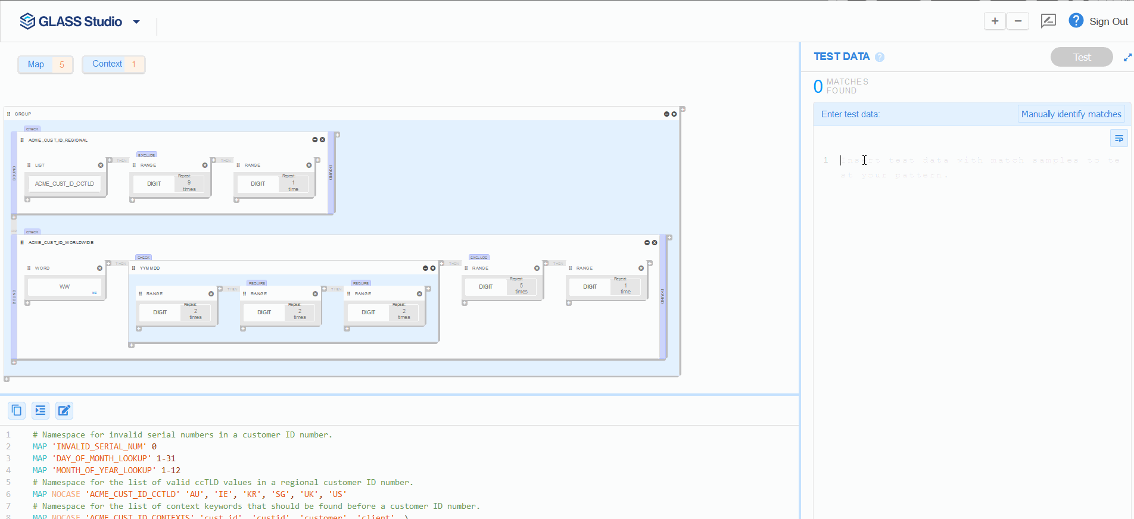Copy the pattern code to clipboard

pyautogui.click(x=17, y=410)
